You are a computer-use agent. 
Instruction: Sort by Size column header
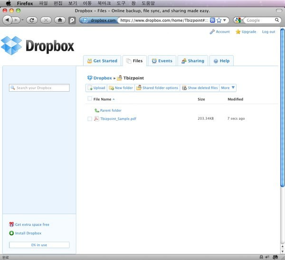tap(201, 99)
